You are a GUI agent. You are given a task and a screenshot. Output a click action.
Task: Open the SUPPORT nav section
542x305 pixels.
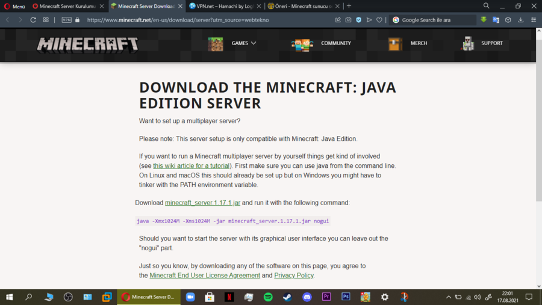pos(491,43)
